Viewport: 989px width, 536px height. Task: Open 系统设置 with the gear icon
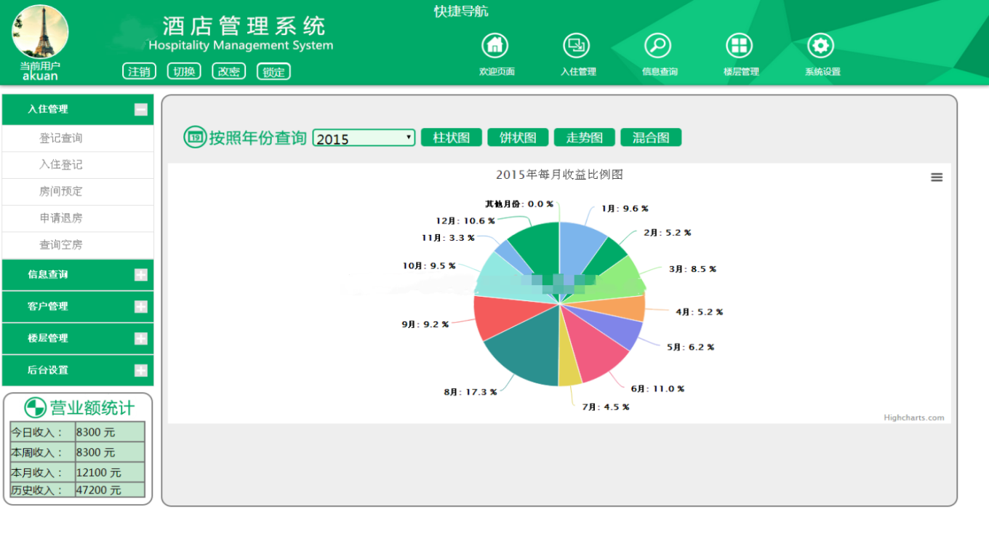821,45
